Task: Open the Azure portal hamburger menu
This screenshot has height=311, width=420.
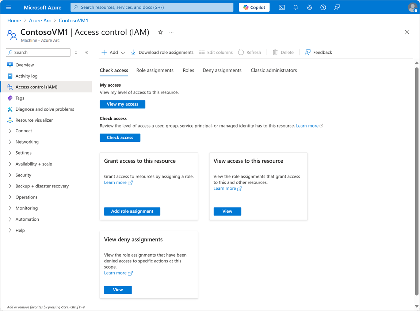Action: point(8,7)
